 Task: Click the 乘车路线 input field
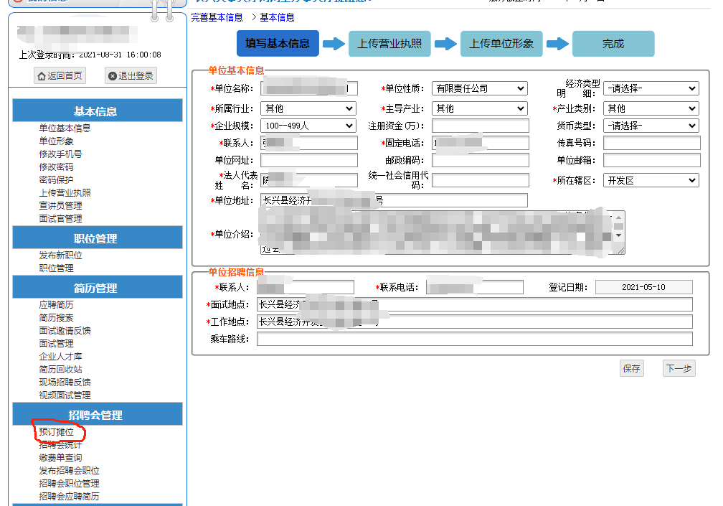(x=474, y=339)
